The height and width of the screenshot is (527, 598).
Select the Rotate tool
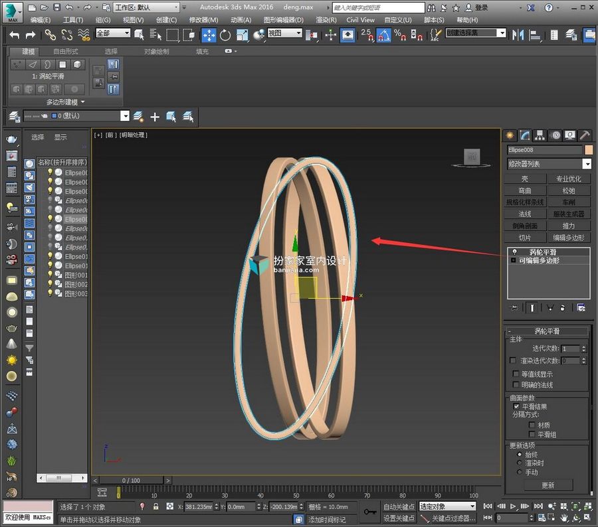225,35
